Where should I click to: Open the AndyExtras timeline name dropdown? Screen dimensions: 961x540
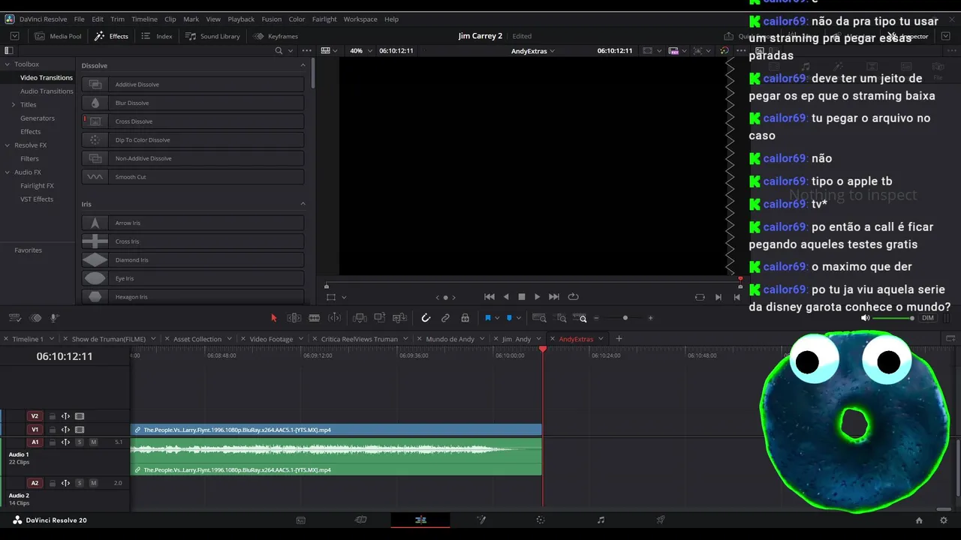[533, 51]
